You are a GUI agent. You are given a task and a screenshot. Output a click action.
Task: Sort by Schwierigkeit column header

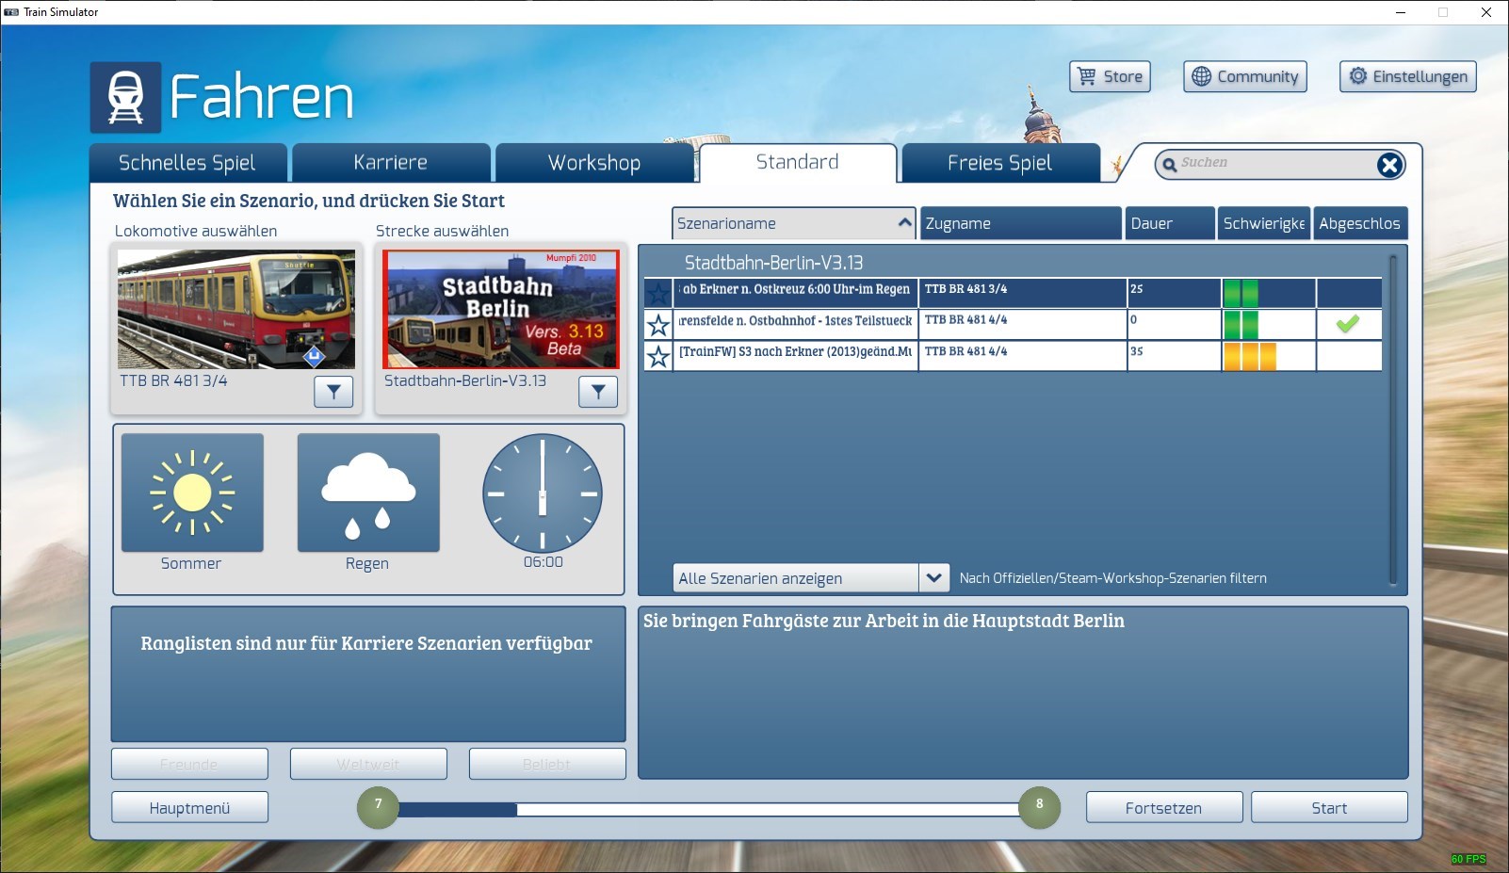[x=1263, y=223]
